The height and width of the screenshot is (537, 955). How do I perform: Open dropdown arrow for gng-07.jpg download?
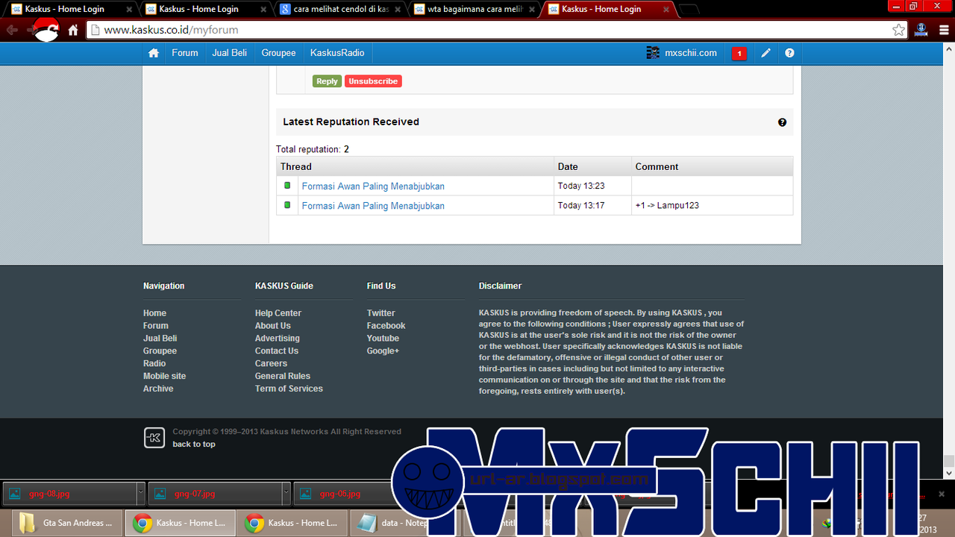point(286,493)
